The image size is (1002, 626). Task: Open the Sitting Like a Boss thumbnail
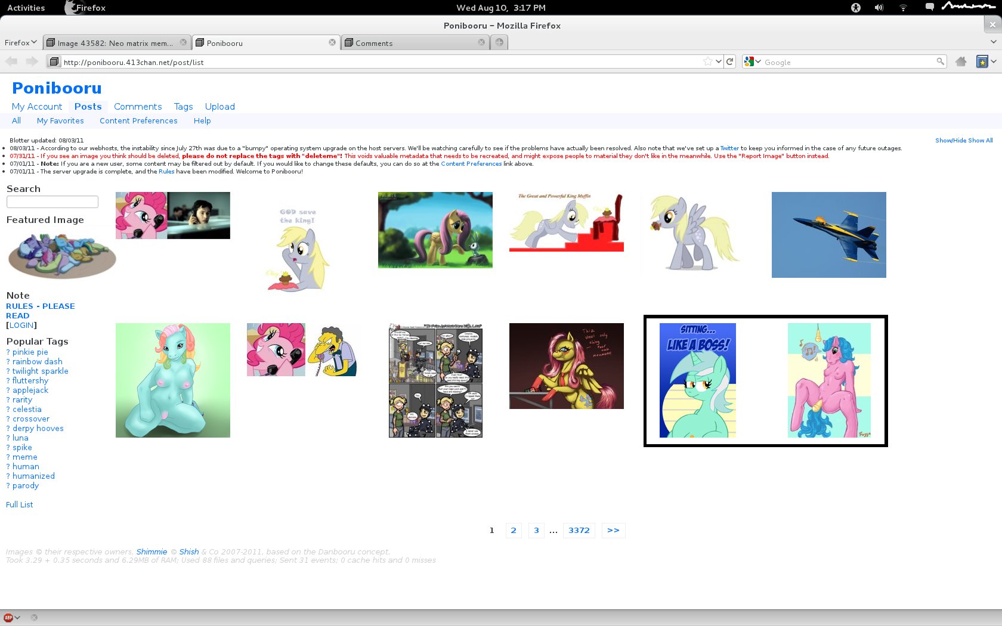[x=698, y=380]
